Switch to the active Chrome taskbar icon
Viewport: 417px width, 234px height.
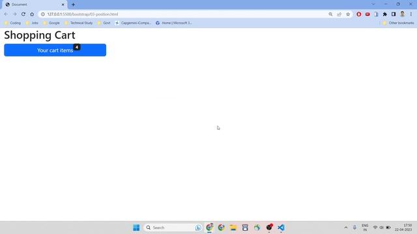[x=210, y=227]
